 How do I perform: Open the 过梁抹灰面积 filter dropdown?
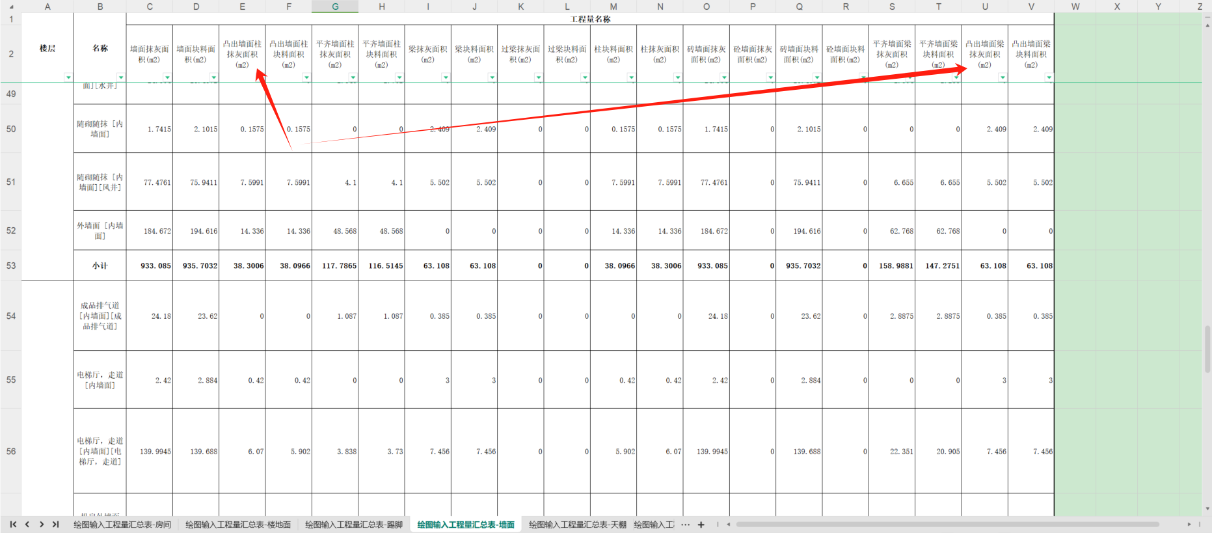(x=539, y=77)
